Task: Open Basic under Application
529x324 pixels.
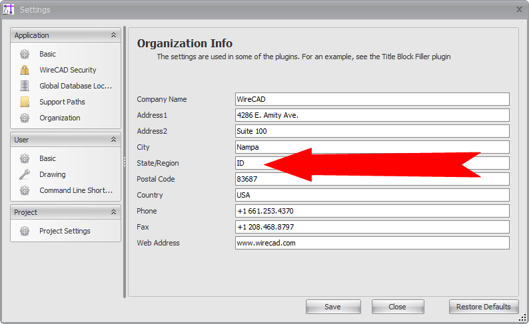Action: pyautogui.click(x=47, y=54)
